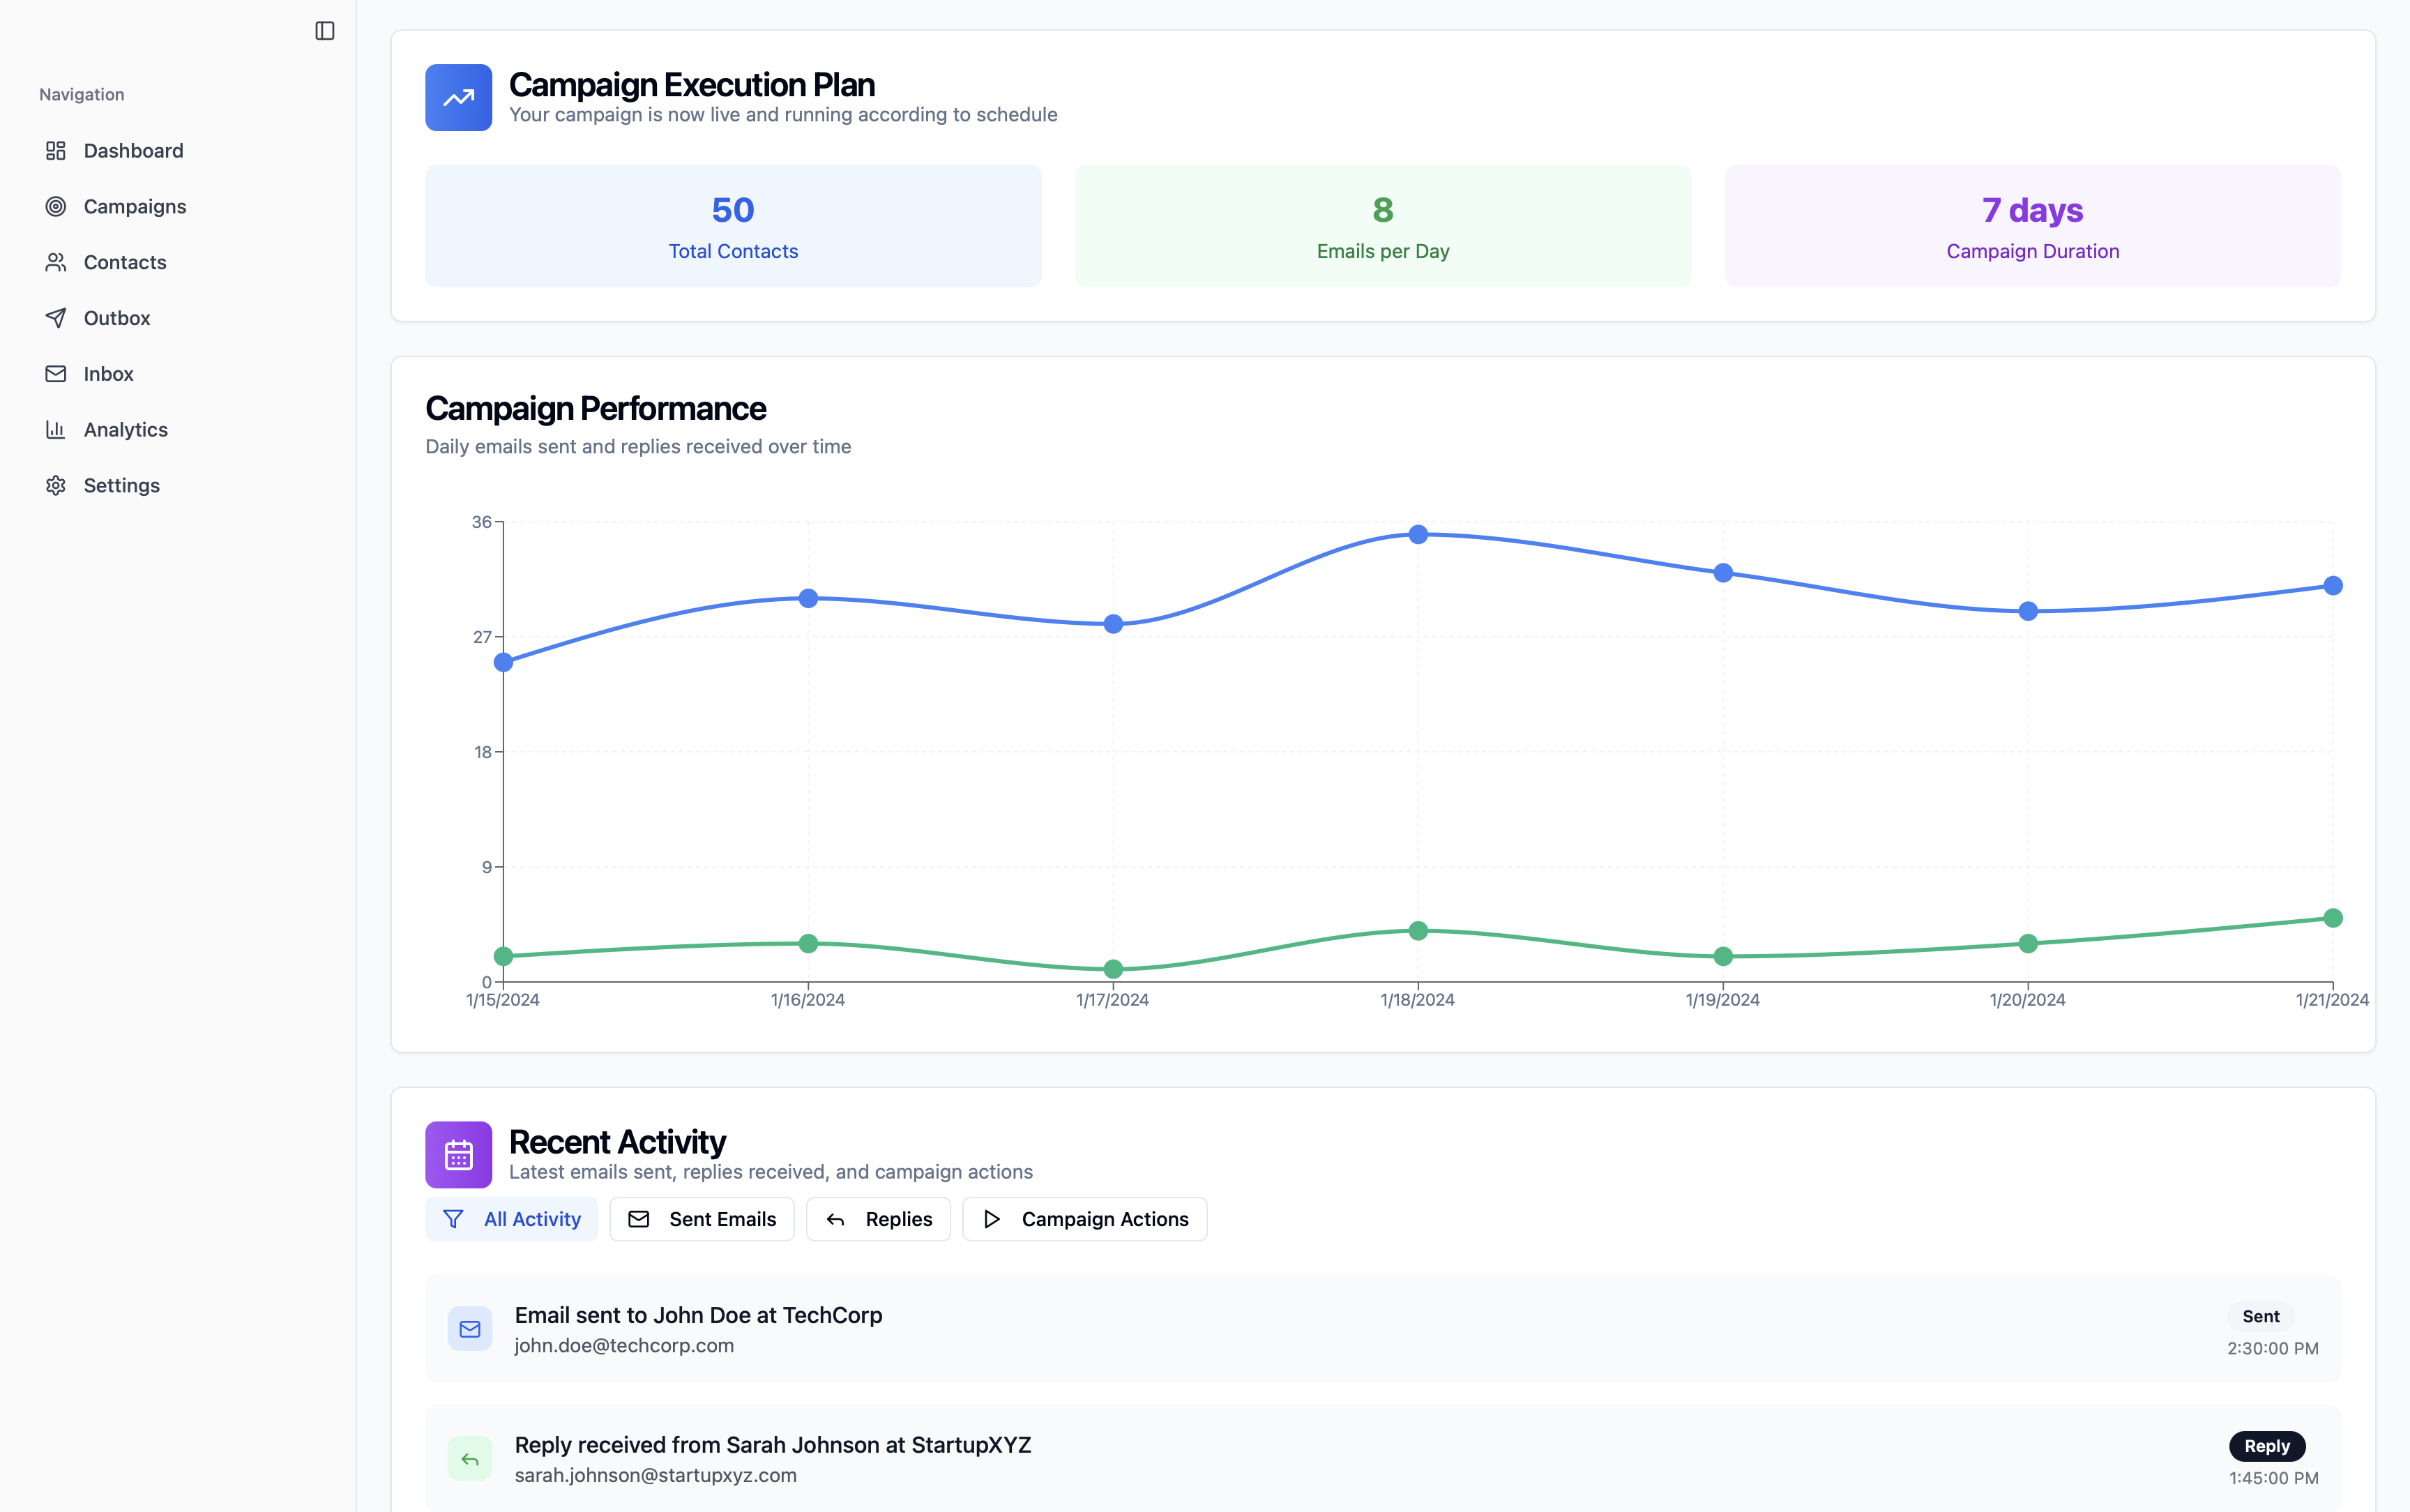Viewport: 2410px width, 1512px height.
Task: Click the Campaign Execution Plan trend icon
Action: (459, 98)
